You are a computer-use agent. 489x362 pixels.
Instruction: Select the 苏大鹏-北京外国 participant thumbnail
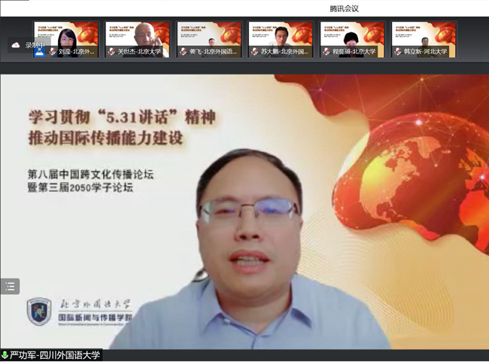pos(281,39)
